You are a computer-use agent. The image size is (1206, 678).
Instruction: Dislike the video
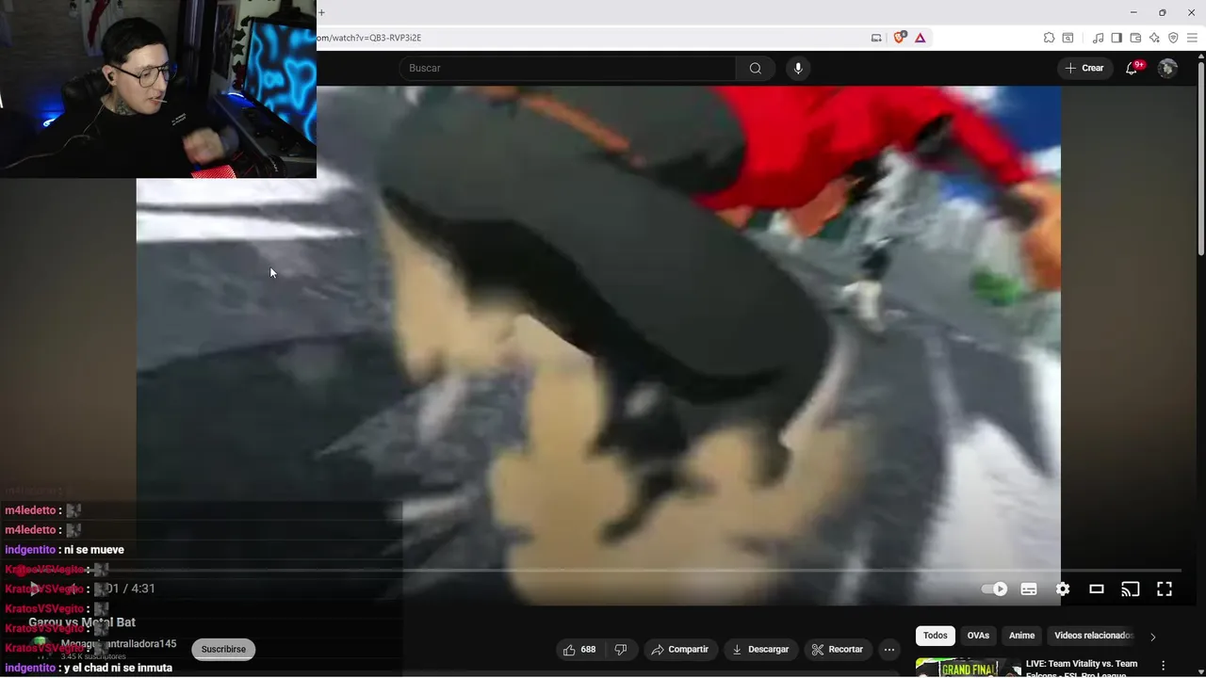(x=620, y=650)
